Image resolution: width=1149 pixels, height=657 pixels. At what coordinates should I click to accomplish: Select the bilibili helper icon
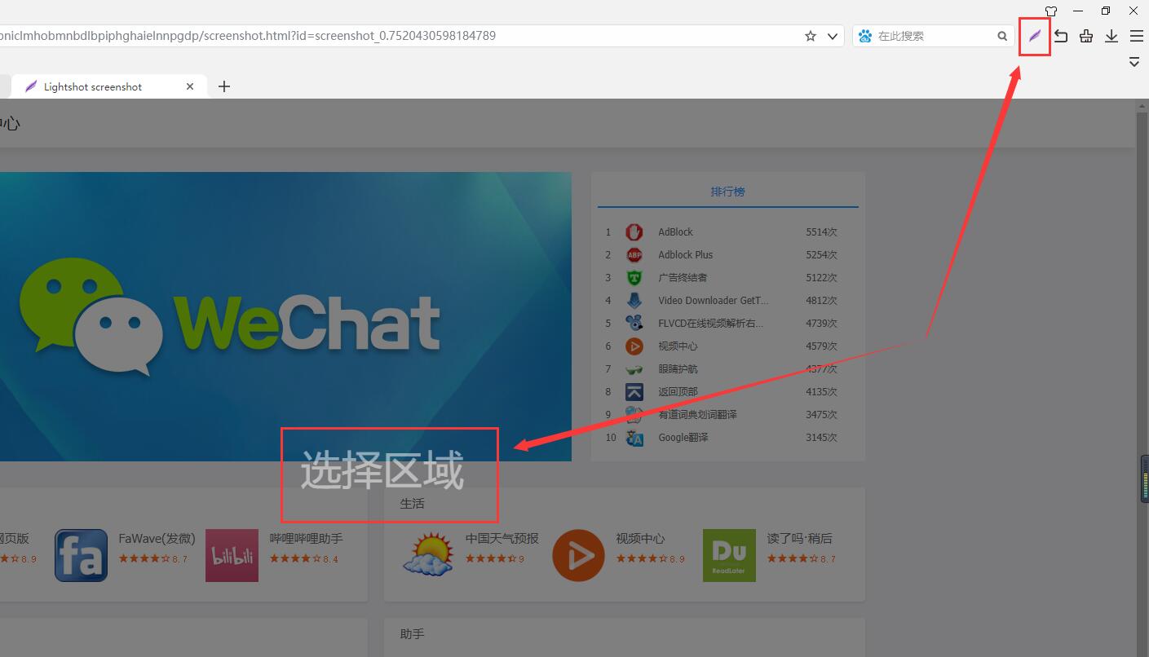[232, 555]
